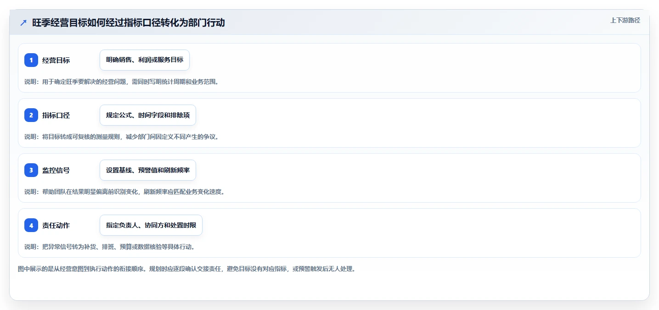
Task: Click the note starting 说明:帮助团队在结果明显偏离前
Action: pos(124,192)
